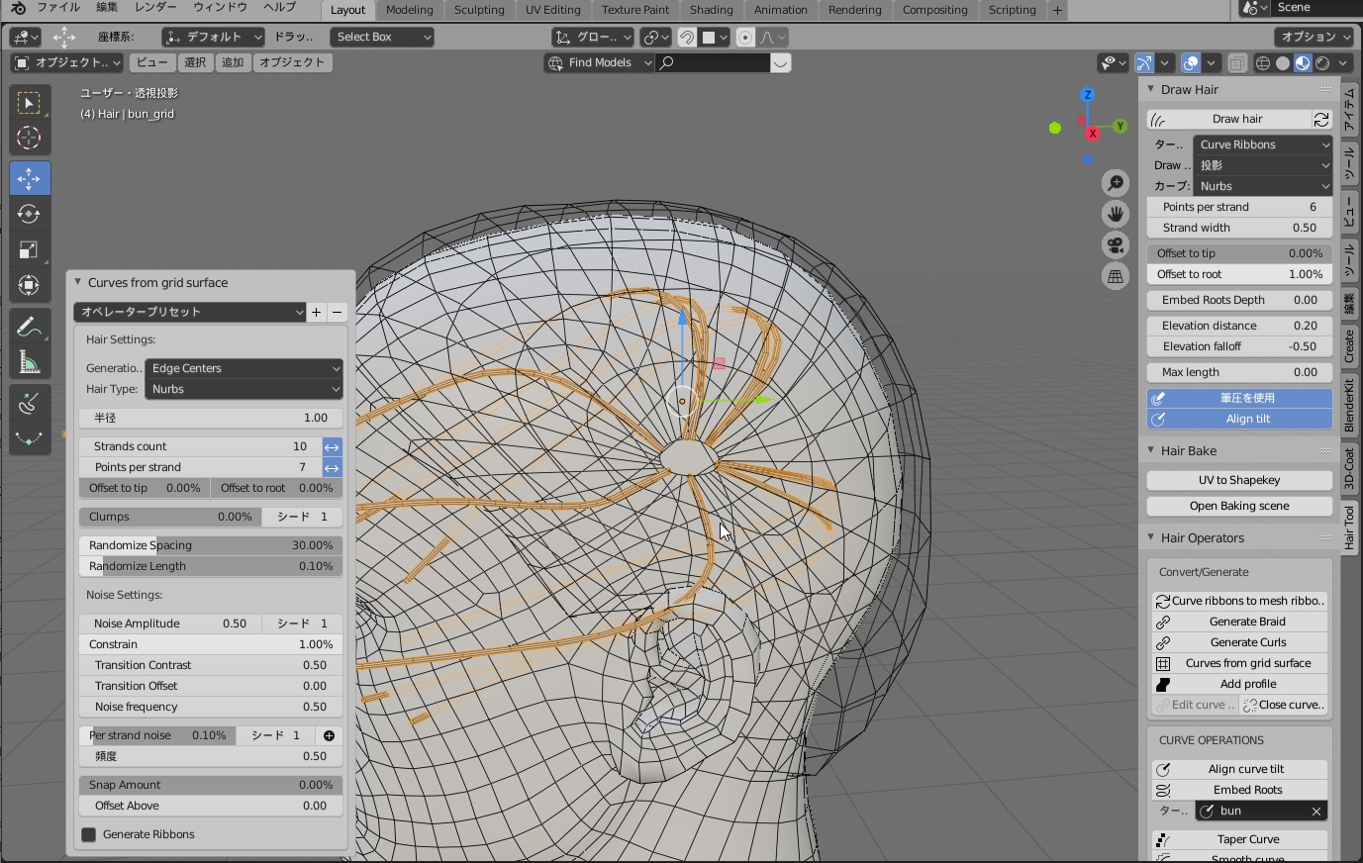Screen dimensions: 1363x863
Task: Click the Strands count field
Action: coord(200,446)
